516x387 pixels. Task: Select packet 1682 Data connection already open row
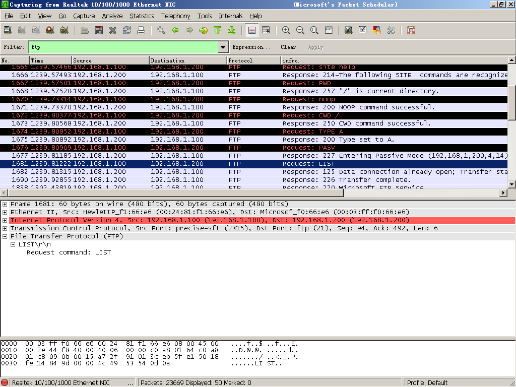pos(254,172)
